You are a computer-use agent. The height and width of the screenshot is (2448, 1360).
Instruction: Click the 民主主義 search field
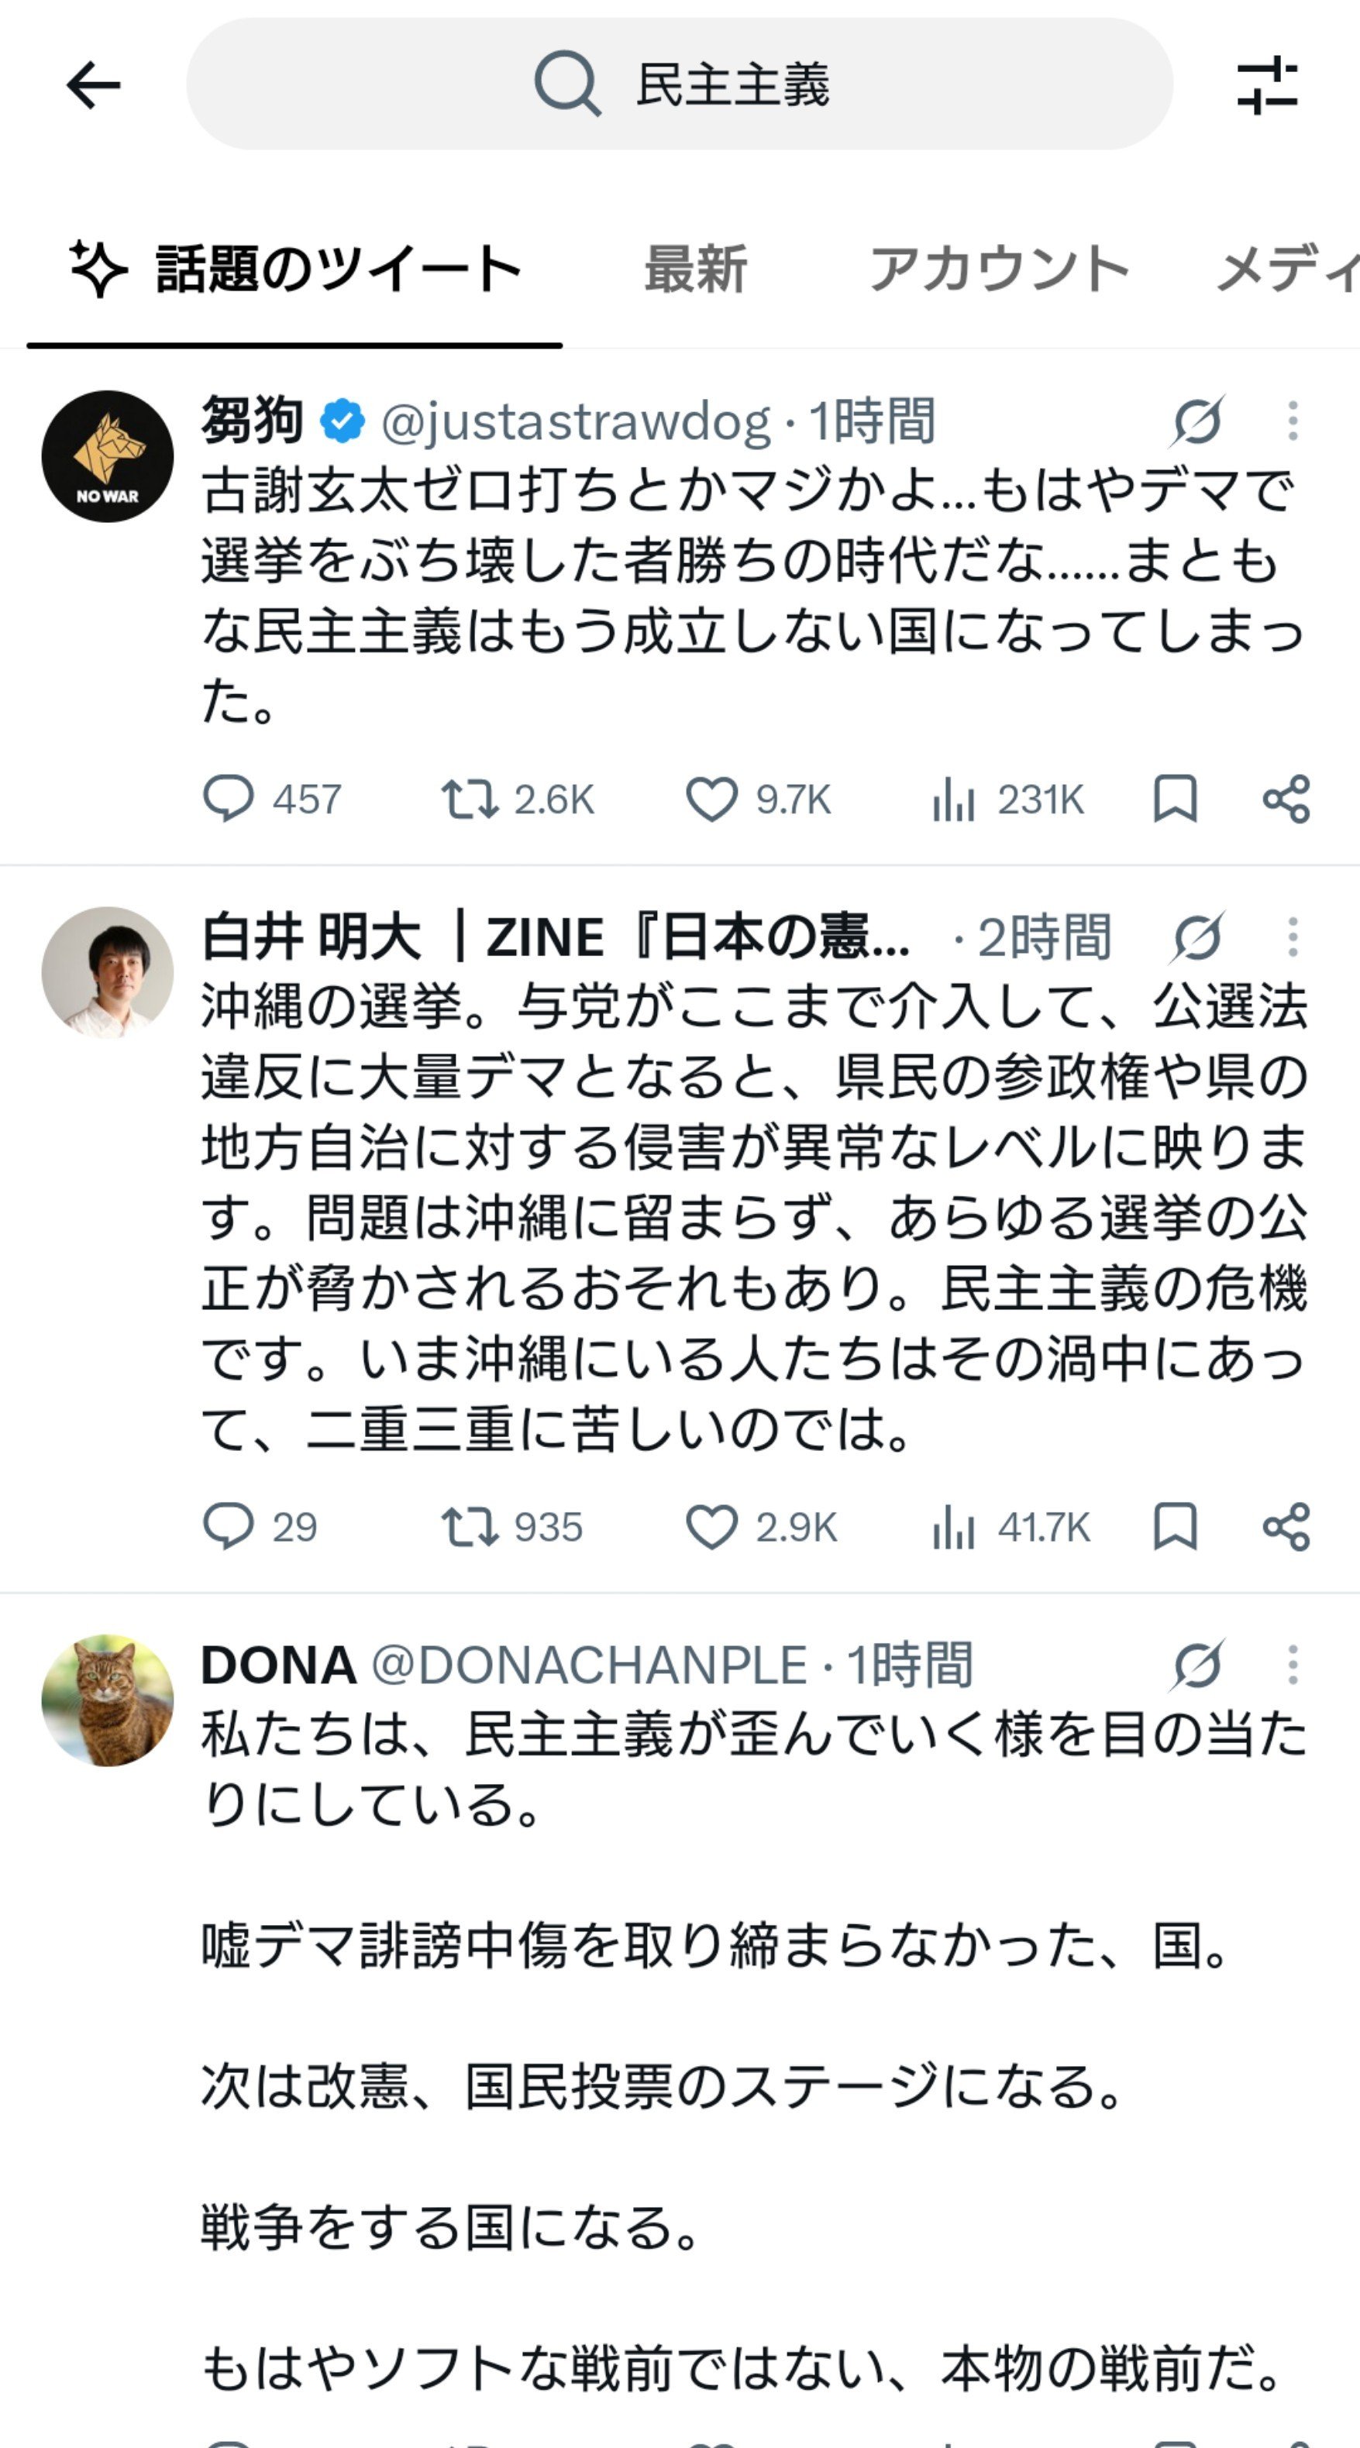coord(680,84)
